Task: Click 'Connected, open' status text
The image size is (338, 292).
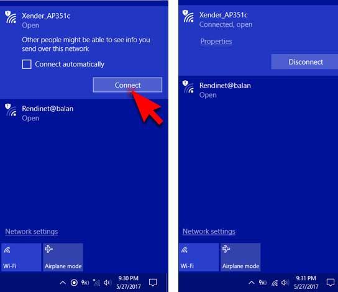Action: pyautogui.click(x=226, y=25)
